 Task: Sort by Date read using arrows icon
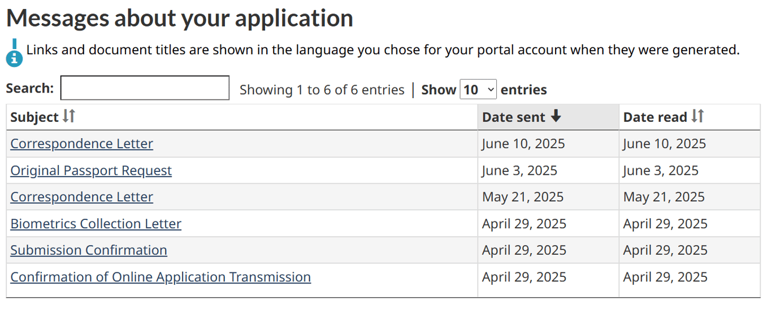point(698,117)
